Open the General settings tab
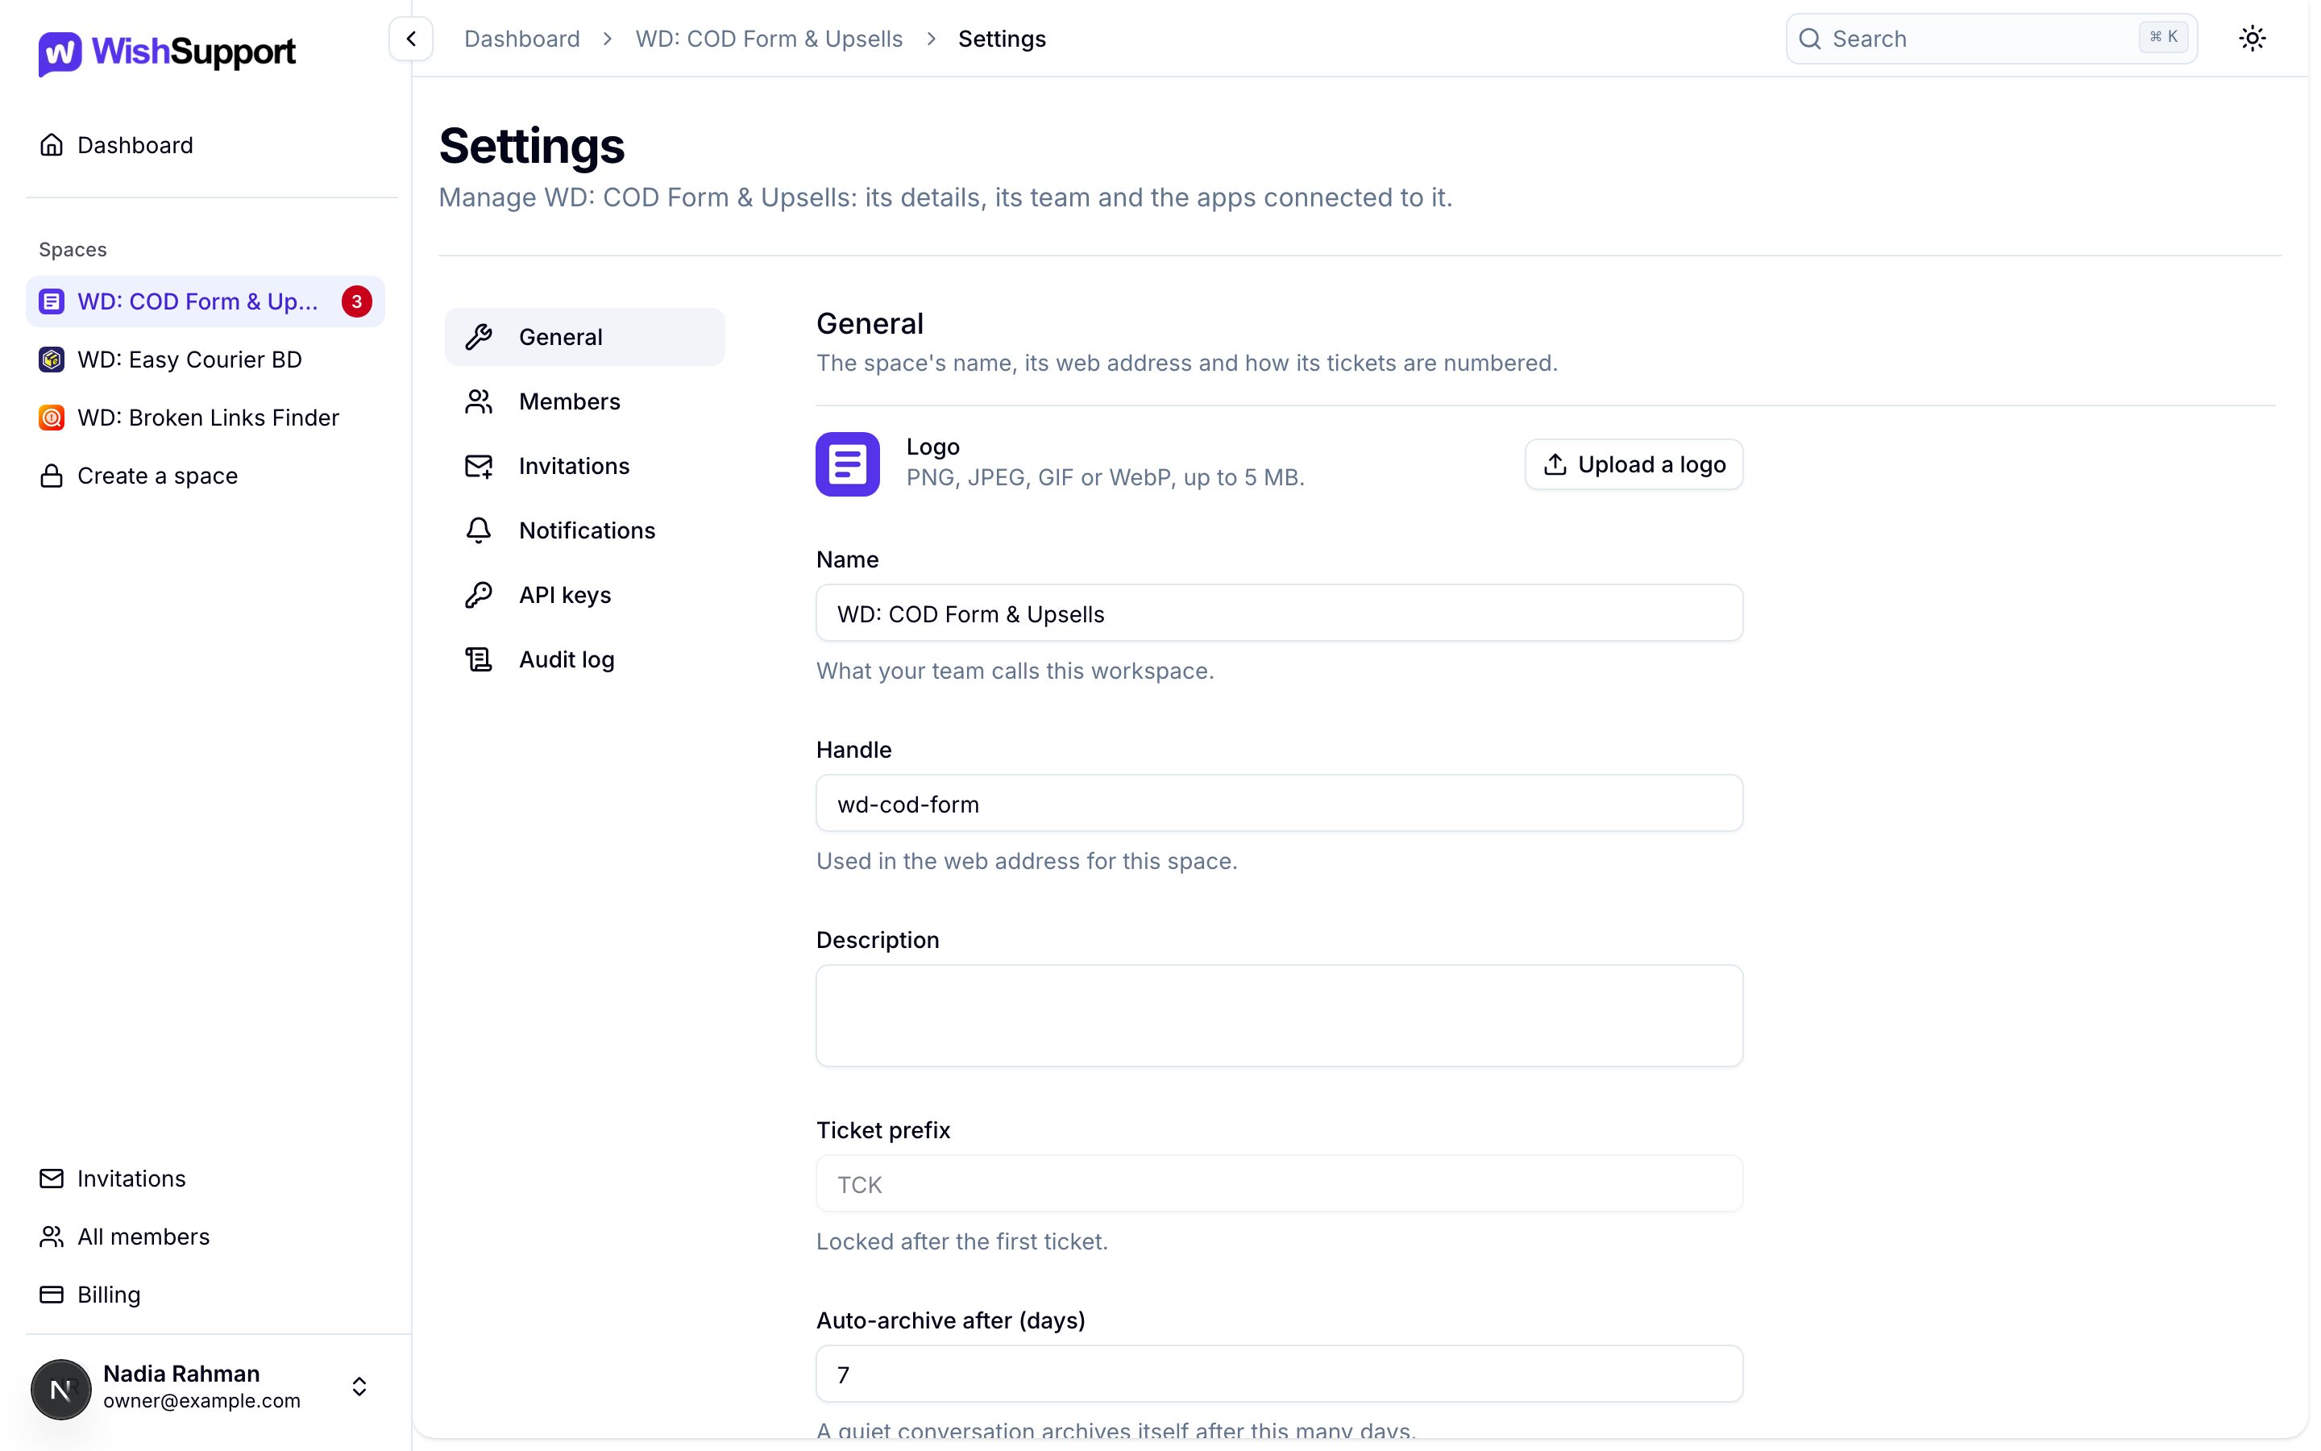2321x1451 pixels. click(585, 337)
